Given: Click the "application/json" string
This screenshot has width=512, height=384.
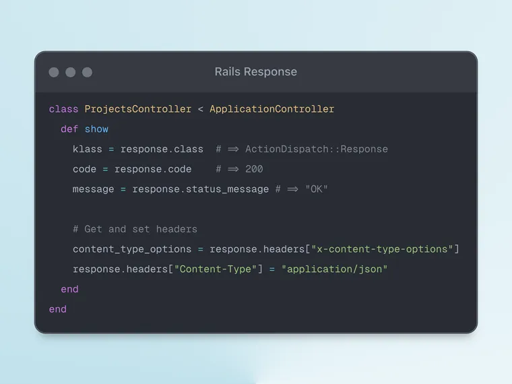Looking at the screenshot, I should coord(334,269).
